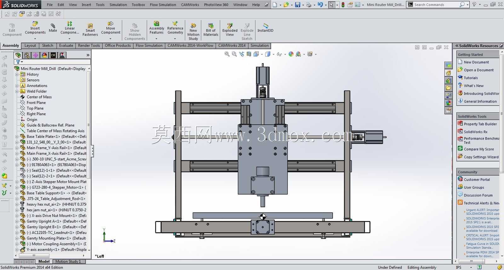Open the File Explorer task pane tab
The image size is (504, 270).
(448, 88)
